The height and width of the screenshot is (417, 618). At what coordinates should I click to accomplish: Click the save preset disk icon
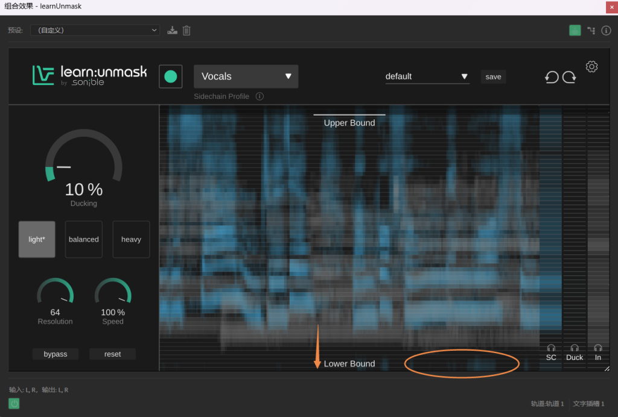click(x=173, y=30)
